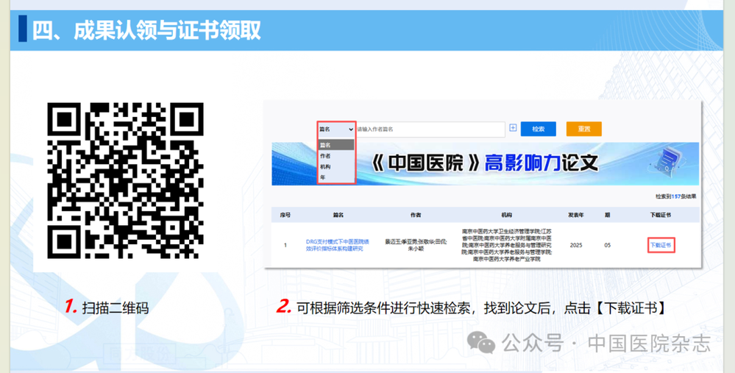Click the QR code image
The image size is (735, 373).
click(x=125, y=181)
